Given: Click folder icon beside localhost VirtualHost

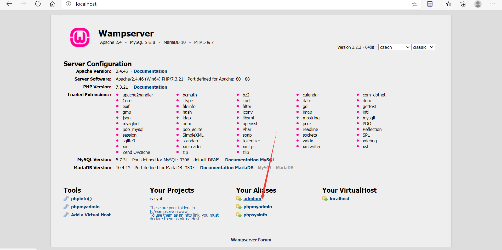Looking at the screenshot, I should coord(325,199).
